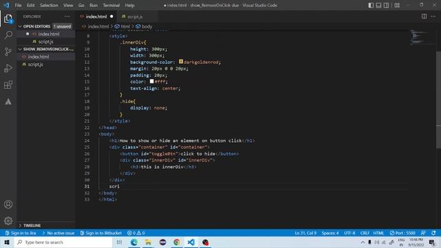441x248 pixels.
Task: Click No active issue status item
Action: (x=58, y=233)
